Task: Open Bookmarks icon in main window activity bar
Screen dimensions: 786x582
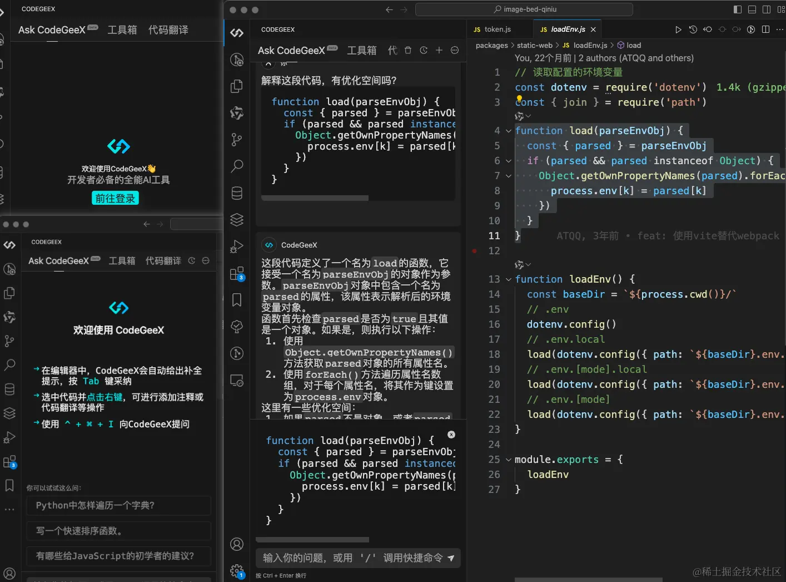Action: pyautogui.click(x=237, y=300)
